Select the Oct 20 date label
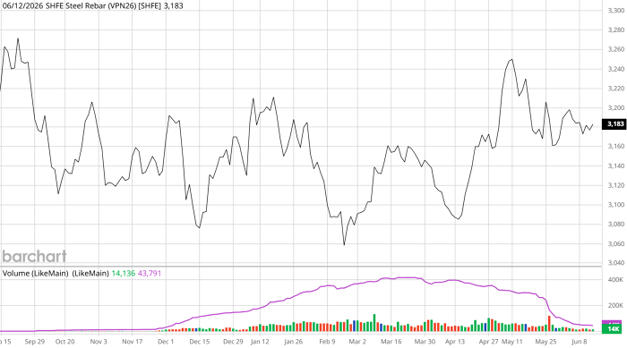Image resolution: width=627 pixels, height=348 pixels. 64,342
